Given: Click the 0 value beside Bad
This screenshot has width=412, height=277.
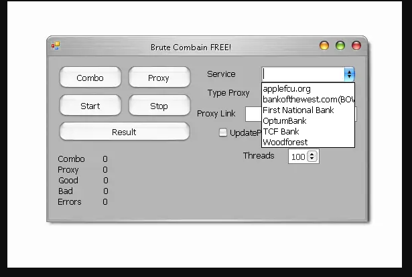Looking at the screenshot, I should tap(106, 191).
